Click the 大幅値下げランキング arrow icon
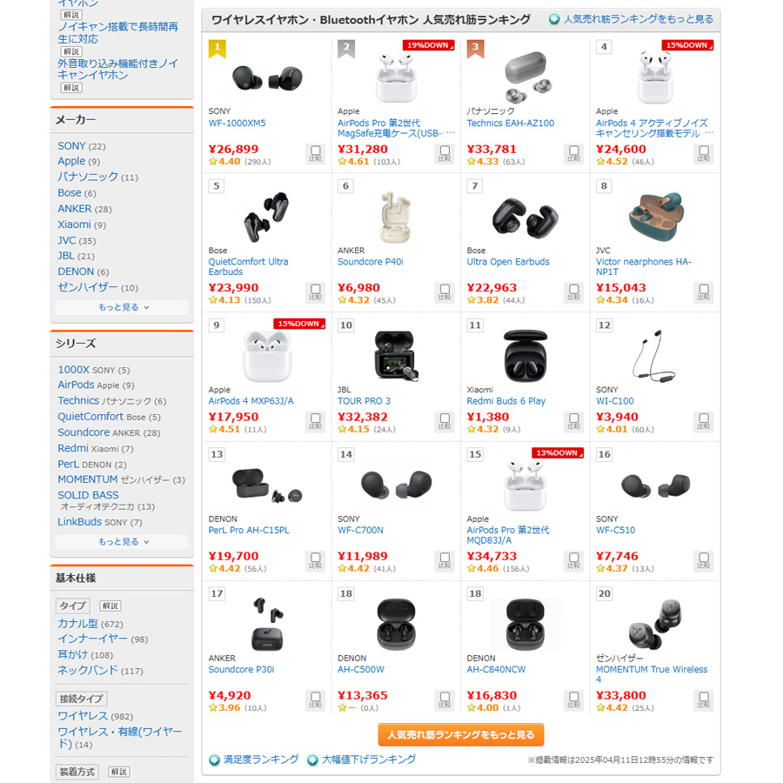Viewport: 783px width, 783px height. click(312, 760)
